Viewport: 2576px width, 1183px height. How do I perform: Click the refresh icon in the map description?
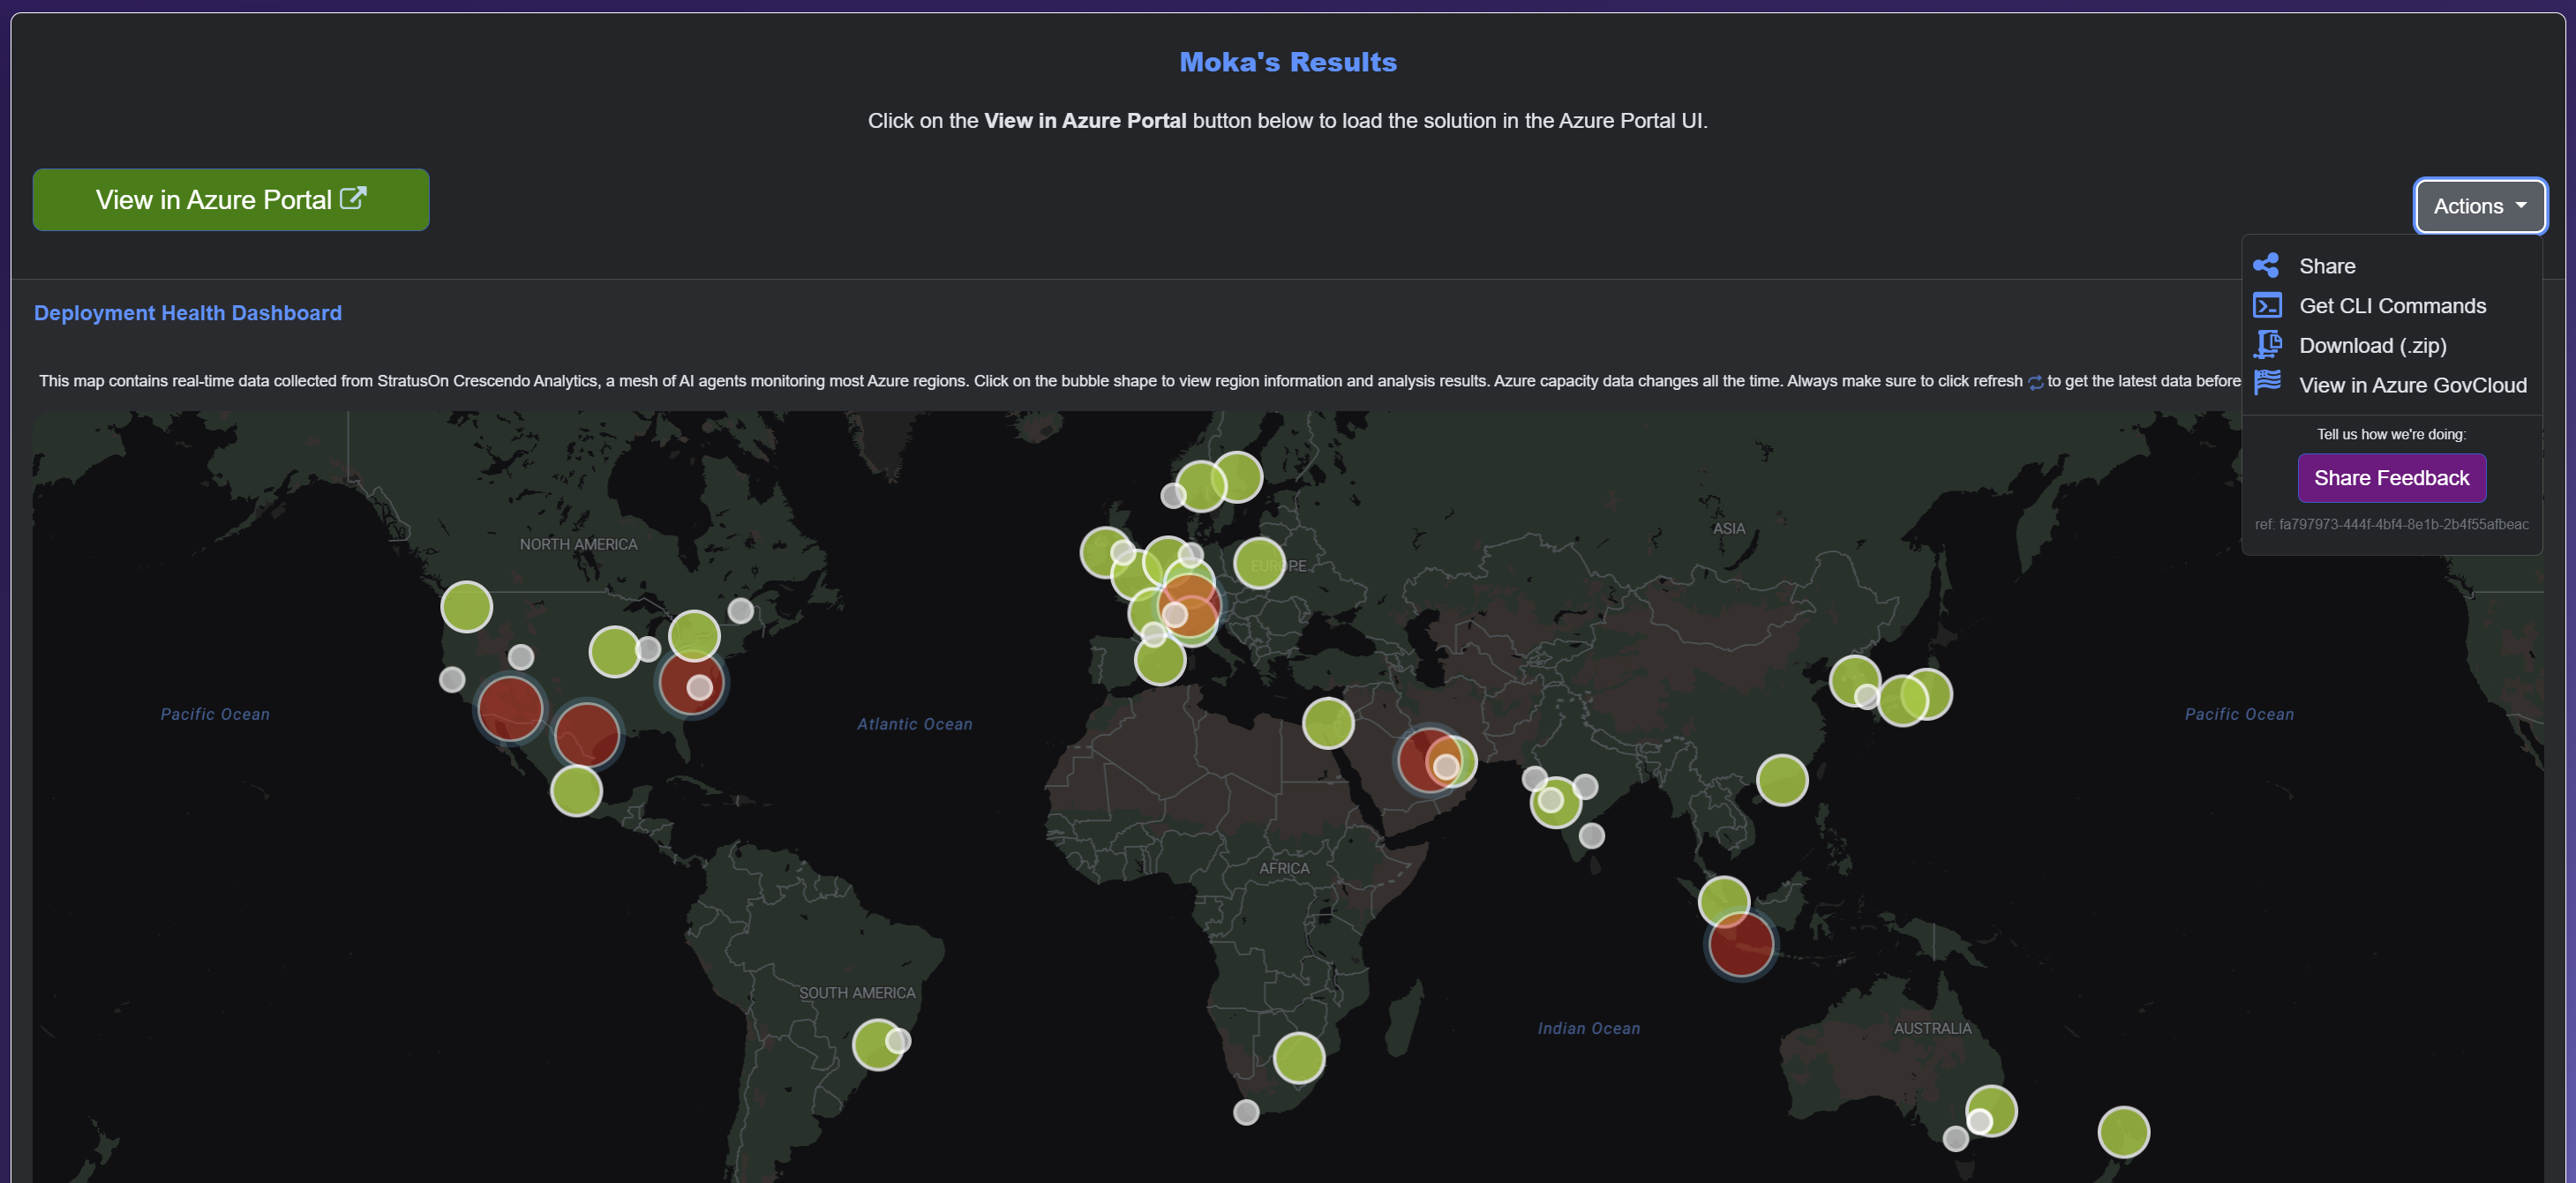[2034, 382]
